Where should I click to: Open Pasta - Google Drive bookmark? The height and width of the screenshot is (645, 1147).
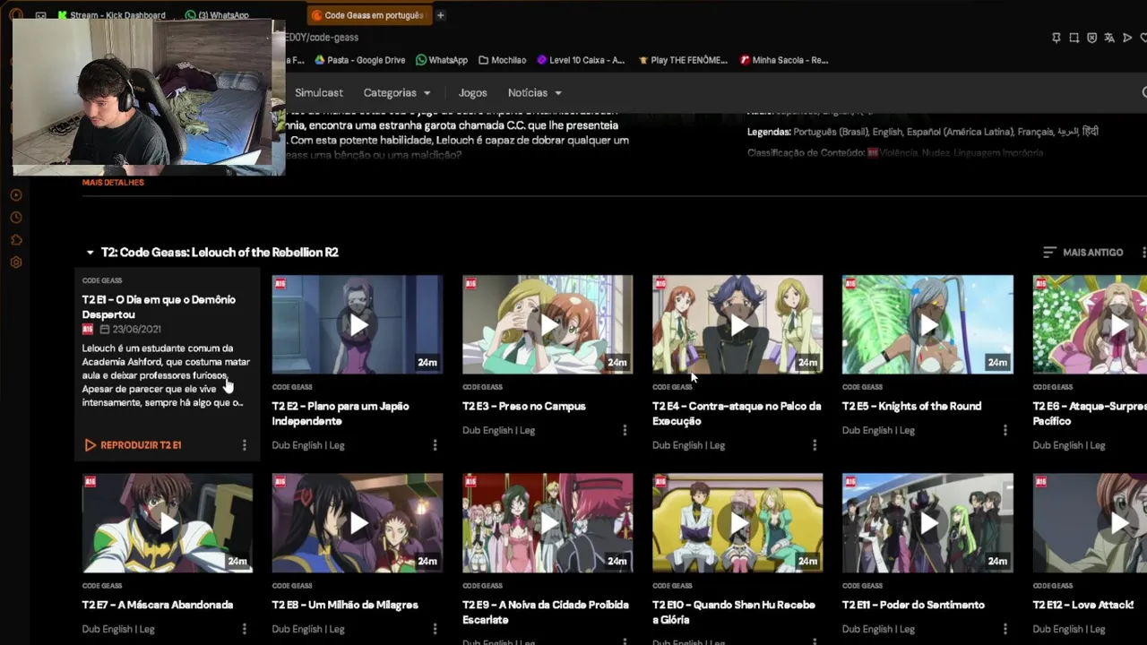(359, 60)
